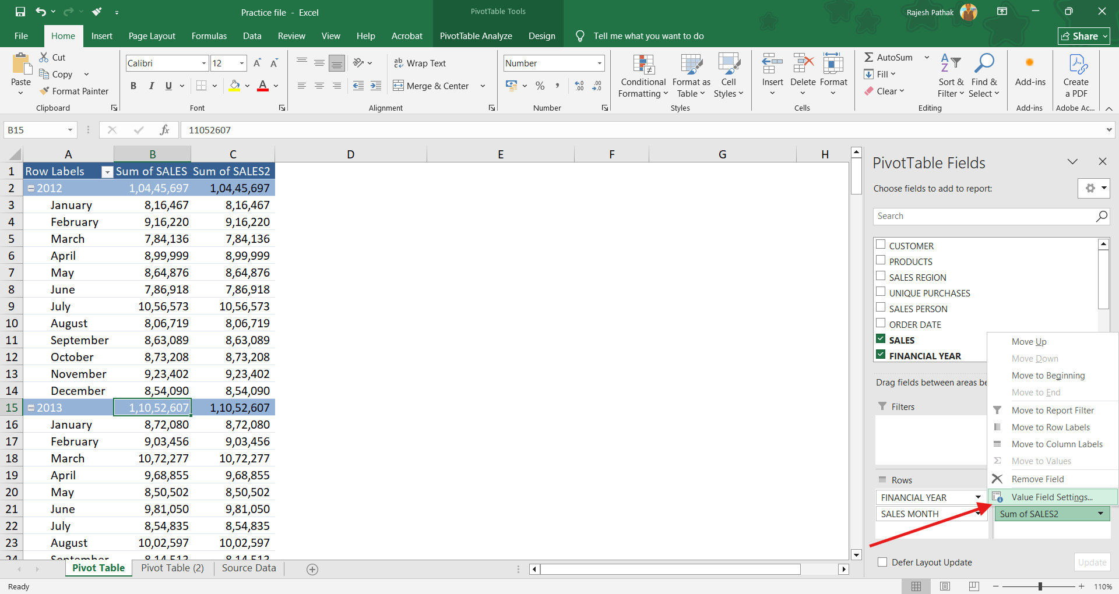The height and width of the screenshot is (594, 1119).
Task: Open the font size dropdown
Action: pos(242,63)
